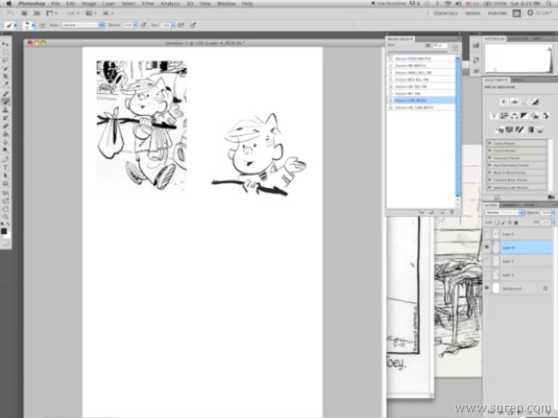
Task: Add a Color Balance adjustment
Action: (514, 116)
